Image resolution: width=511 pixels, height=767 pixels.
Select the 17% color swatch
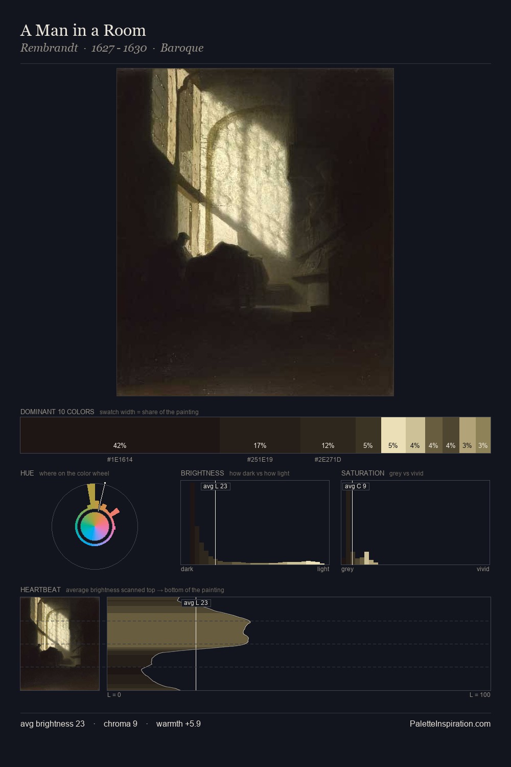(x=260, y=435)
